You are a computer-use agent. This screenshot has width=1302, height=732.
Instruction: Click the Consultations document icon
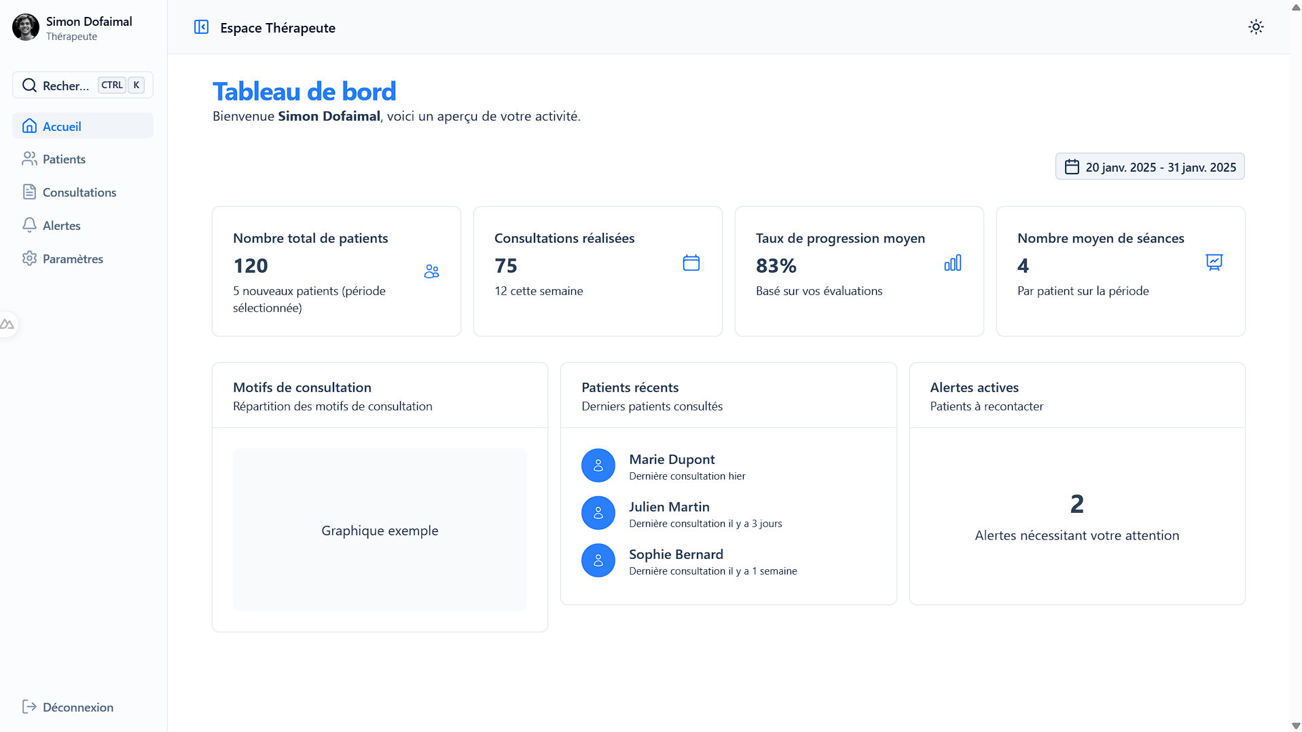[x=29, y=192]
